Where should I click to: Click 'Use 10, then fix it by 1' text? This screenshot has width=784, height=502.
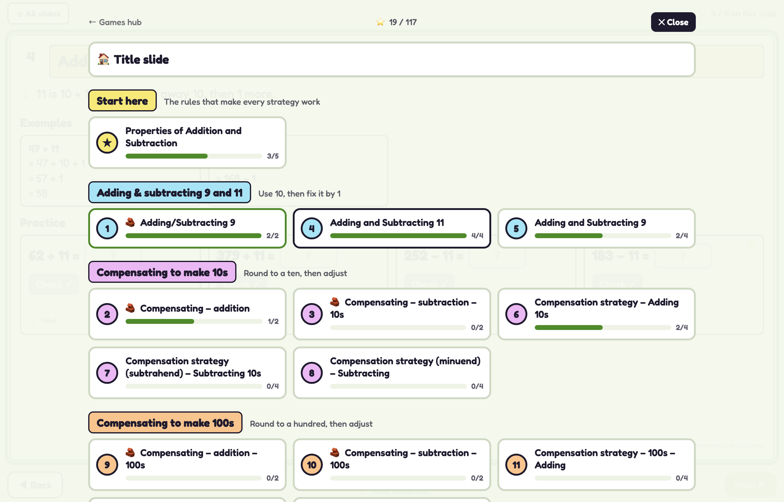click(x=300, y=194)
